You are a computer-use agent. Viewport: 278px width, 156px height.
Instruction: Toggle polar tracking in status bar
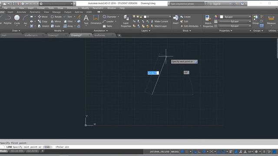(x=204, y=152)
